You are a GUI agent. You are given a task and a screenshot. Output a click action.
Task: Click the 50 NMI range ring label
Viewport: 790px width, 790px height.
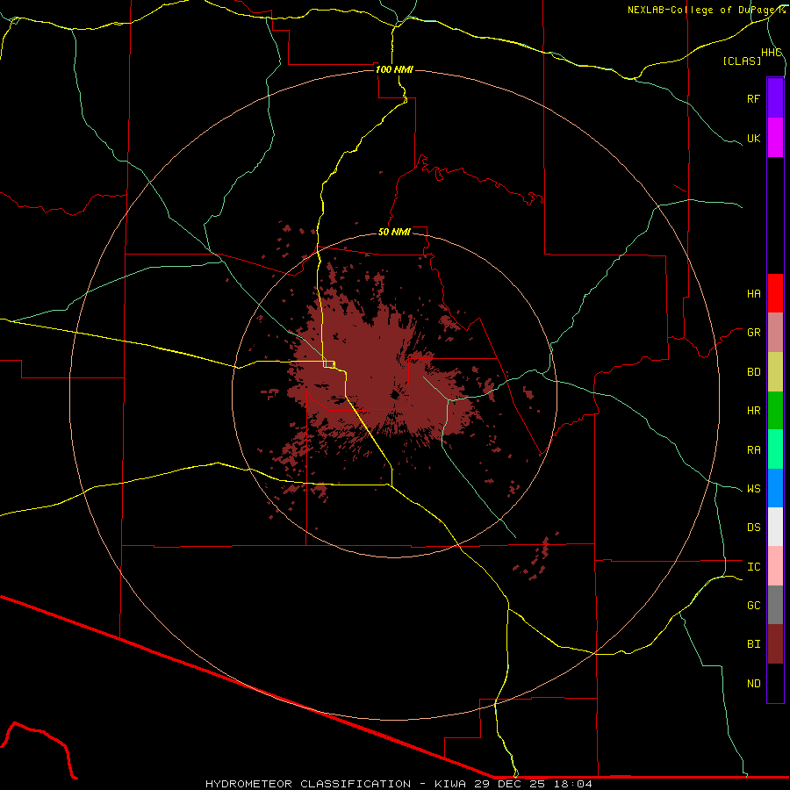[394, 232]
